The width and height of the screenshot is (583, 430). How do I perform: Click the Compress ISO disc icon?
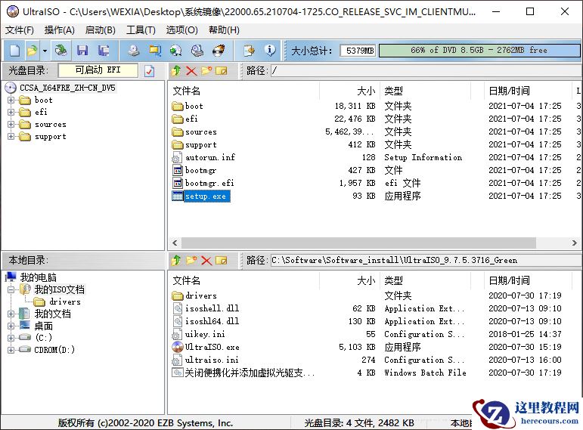[176, 50]
